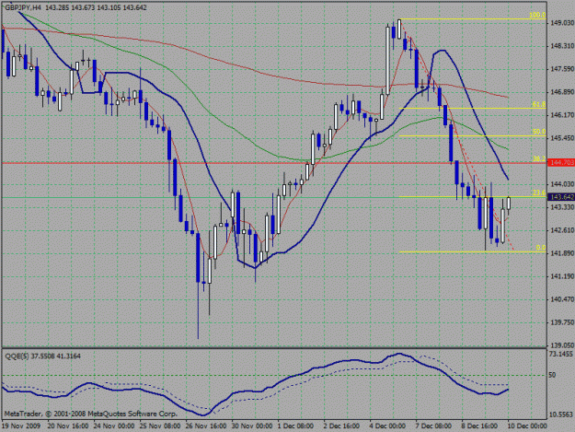Select the 61.8 Fibonacci level label
Screen dimensions: 575x432
point(539,105)
